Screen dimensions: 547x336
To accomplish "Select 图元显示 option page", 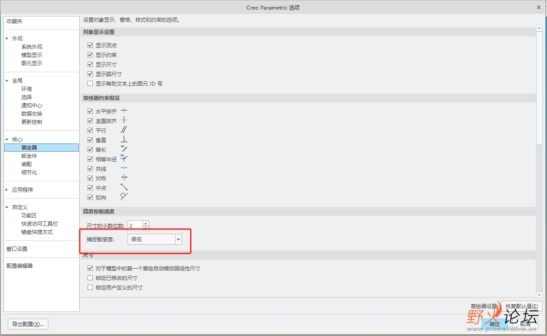I will tap(32, 63).
